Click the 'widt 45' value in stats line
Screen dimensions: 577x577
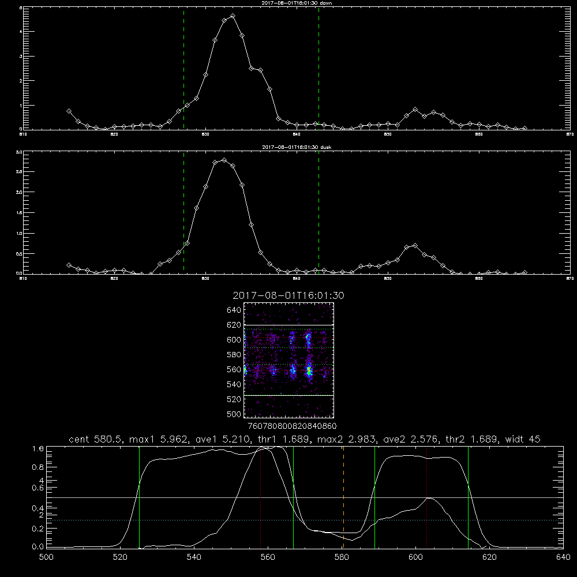[x=523, y=439]
